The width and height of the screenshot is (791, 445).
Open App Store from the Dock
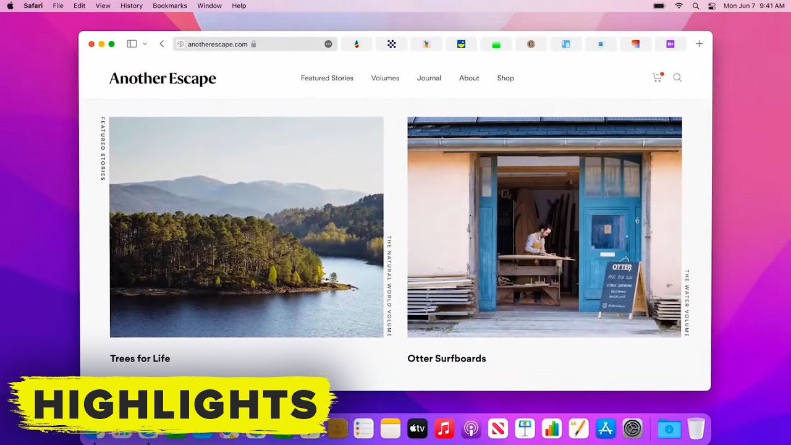point(606,428)
